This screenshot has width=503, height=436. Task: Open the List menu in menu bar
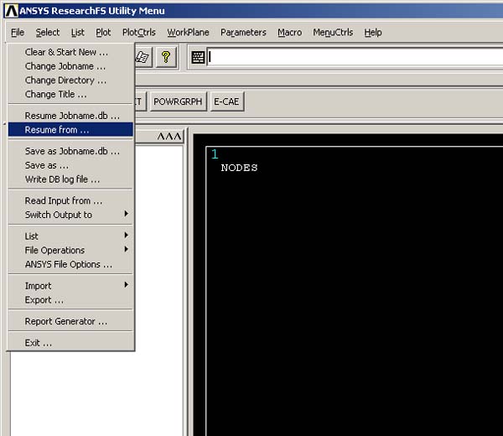click(x=78, y=33)
